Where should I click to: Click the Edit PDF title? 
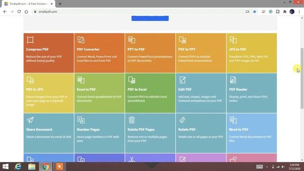[185, 89]
